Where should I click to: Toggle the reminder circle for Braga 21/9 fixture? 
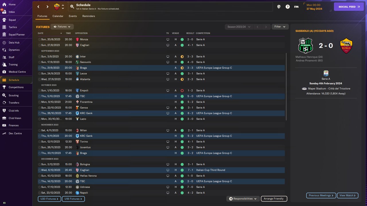[x=40, y=68]
